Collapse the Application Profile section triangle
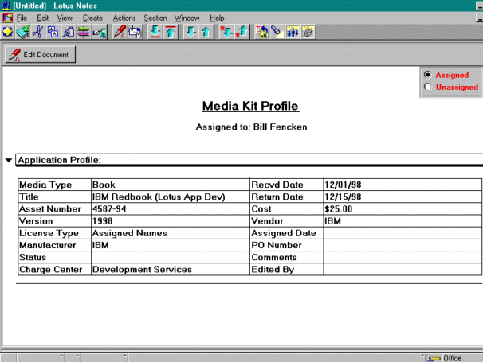Viewport: 483px width, 362px height. tap(9, 160)
